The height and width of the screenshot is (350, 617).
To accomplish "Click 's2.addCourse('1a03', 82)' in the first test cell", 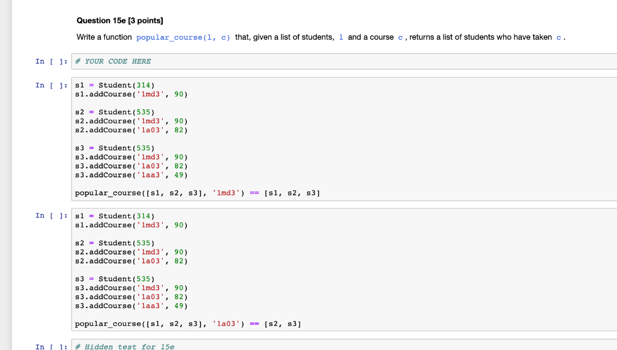I will pyautogui.click(x=131, y=130).
